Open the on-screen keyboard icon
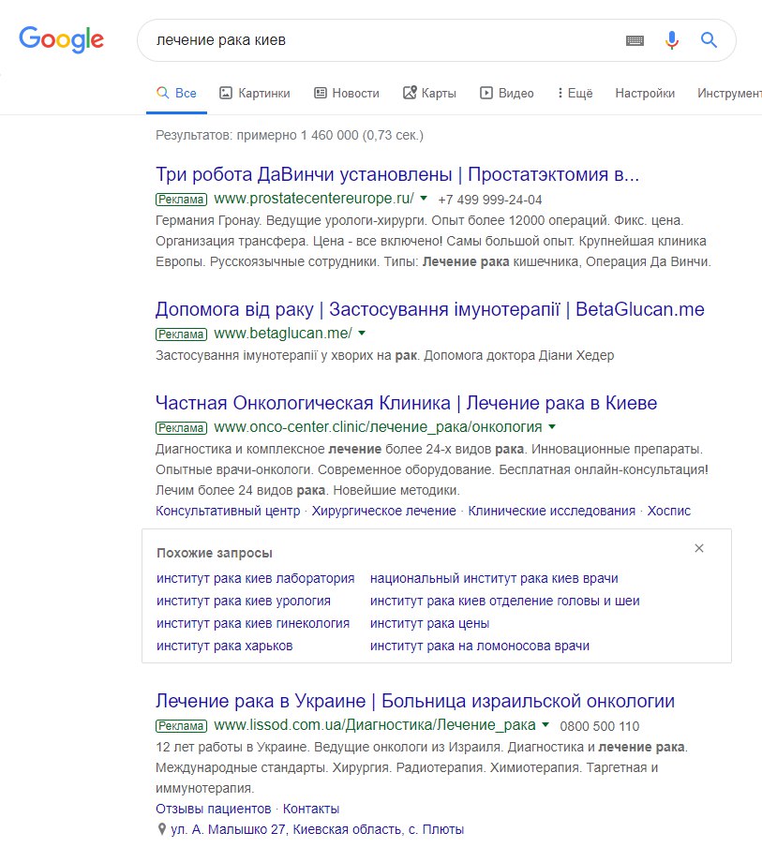The height and width of the screenshot is (862, 762). pyautogui.click(x=635, y=40)
